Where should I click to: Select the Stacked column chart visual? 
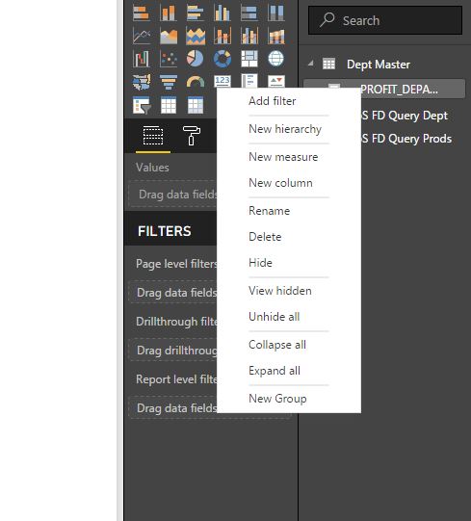[x=169, y=13]
